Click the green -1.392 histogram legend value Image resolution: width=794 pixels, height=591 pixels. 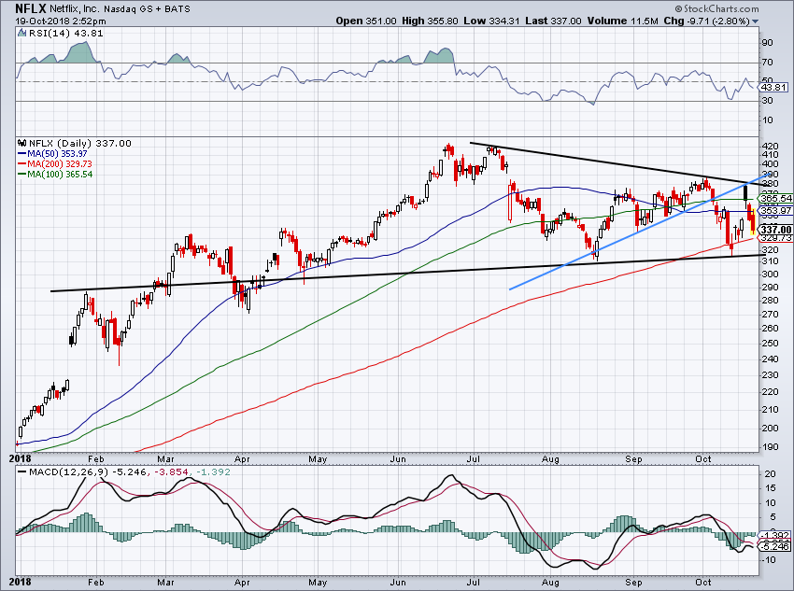click(x=213, y=472)
